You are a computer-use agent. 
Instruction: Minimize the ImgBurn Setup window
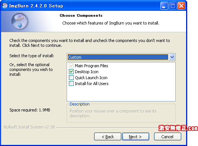click(x=164, y=6)
